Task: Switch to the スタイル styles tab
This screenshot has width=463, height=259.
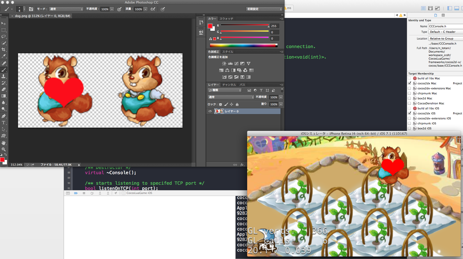Action: point(228,52)
